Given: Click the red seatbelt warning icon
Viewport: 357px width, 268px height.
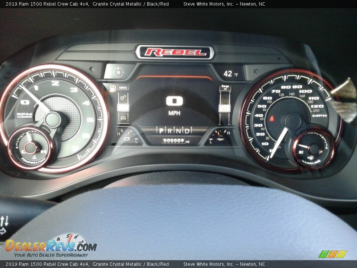Looking at the screenshot, I should point(272,119).
